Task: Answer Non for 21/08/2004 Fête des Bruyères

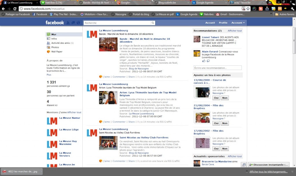Action: (x=225, y=123)
